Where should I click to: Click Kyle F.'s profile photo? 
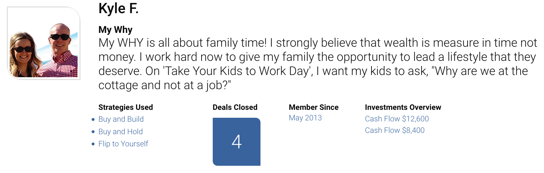(x=43, y=43)
